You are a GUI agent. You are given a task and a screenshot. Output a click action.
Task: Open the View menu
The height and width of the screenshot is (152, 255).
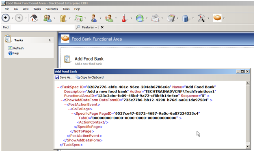(26, 9)
